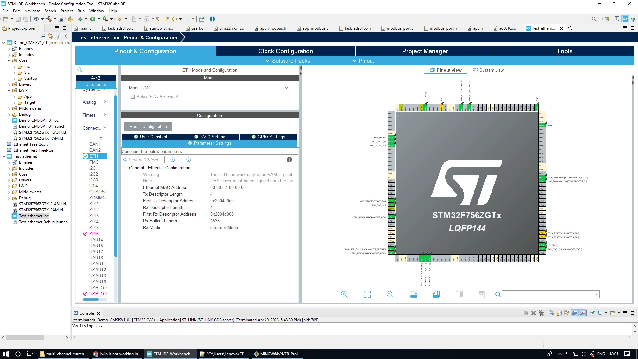Viewport: 638px width, 359px height.
Task: Zoom out of the pinout chip view
Action: [390, 294]
